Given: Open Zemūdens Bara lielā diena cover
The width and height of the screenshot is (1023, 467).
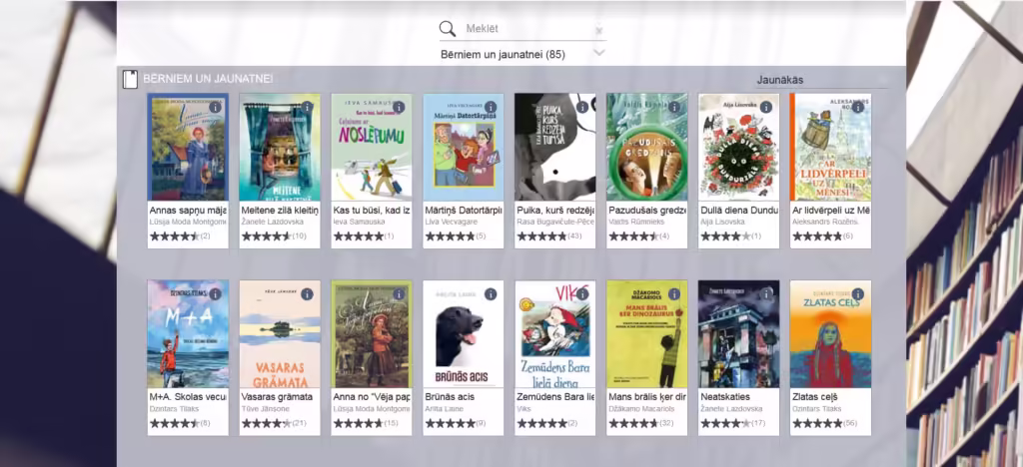Looking at the screenshot, I should [x=555, y=334].
